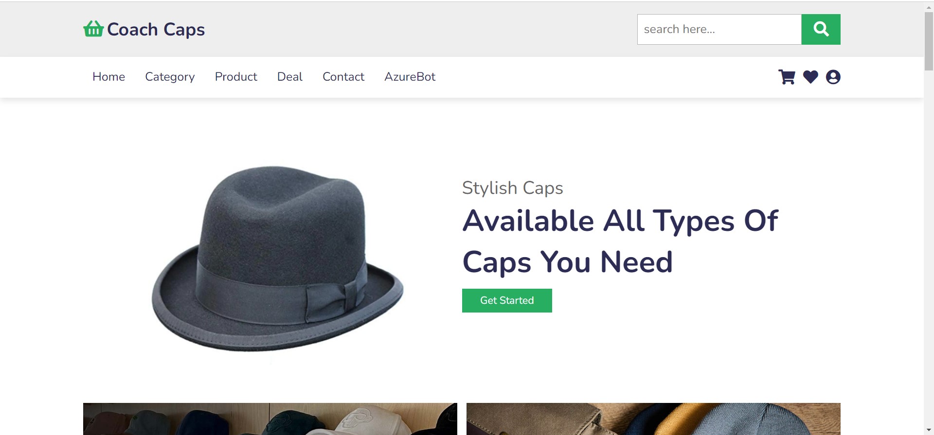Select the Deal menu item

[x=289, y=77]
